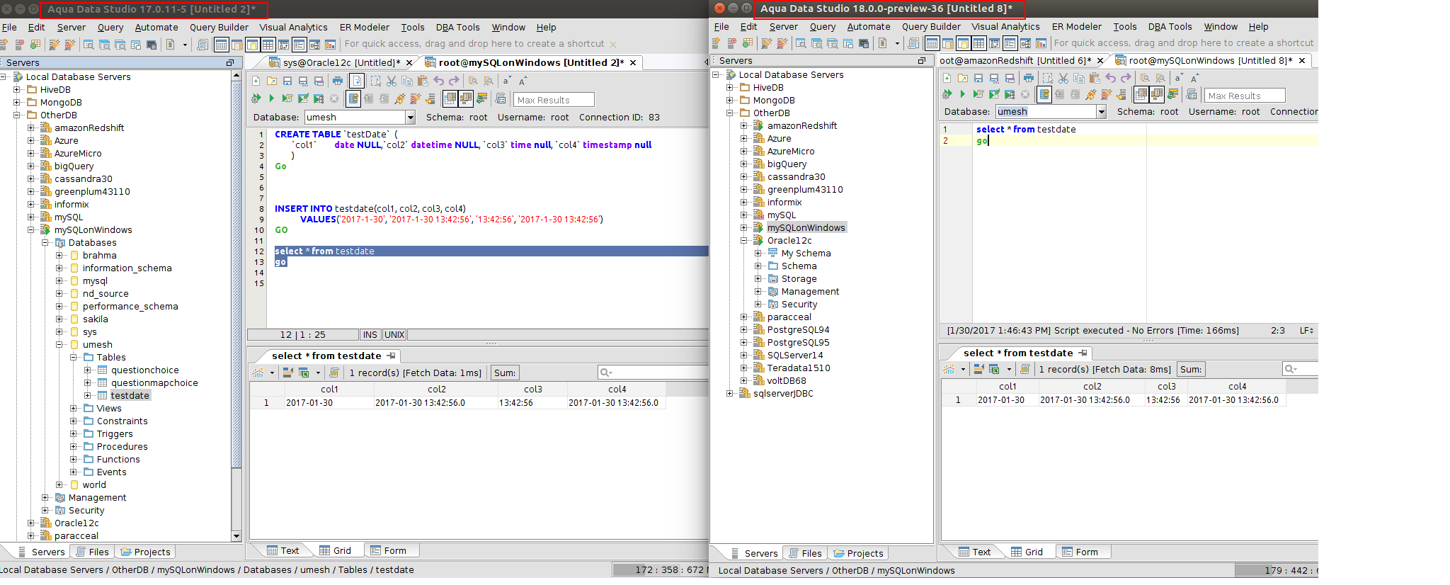Toggle Auto Commit database icon in left window
Screen dimensions: 1450x585
tap(353, 98)
